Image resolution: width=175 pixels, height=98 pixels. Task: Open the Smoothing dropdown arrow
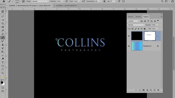pyautogui.click(x=101, y=1)
